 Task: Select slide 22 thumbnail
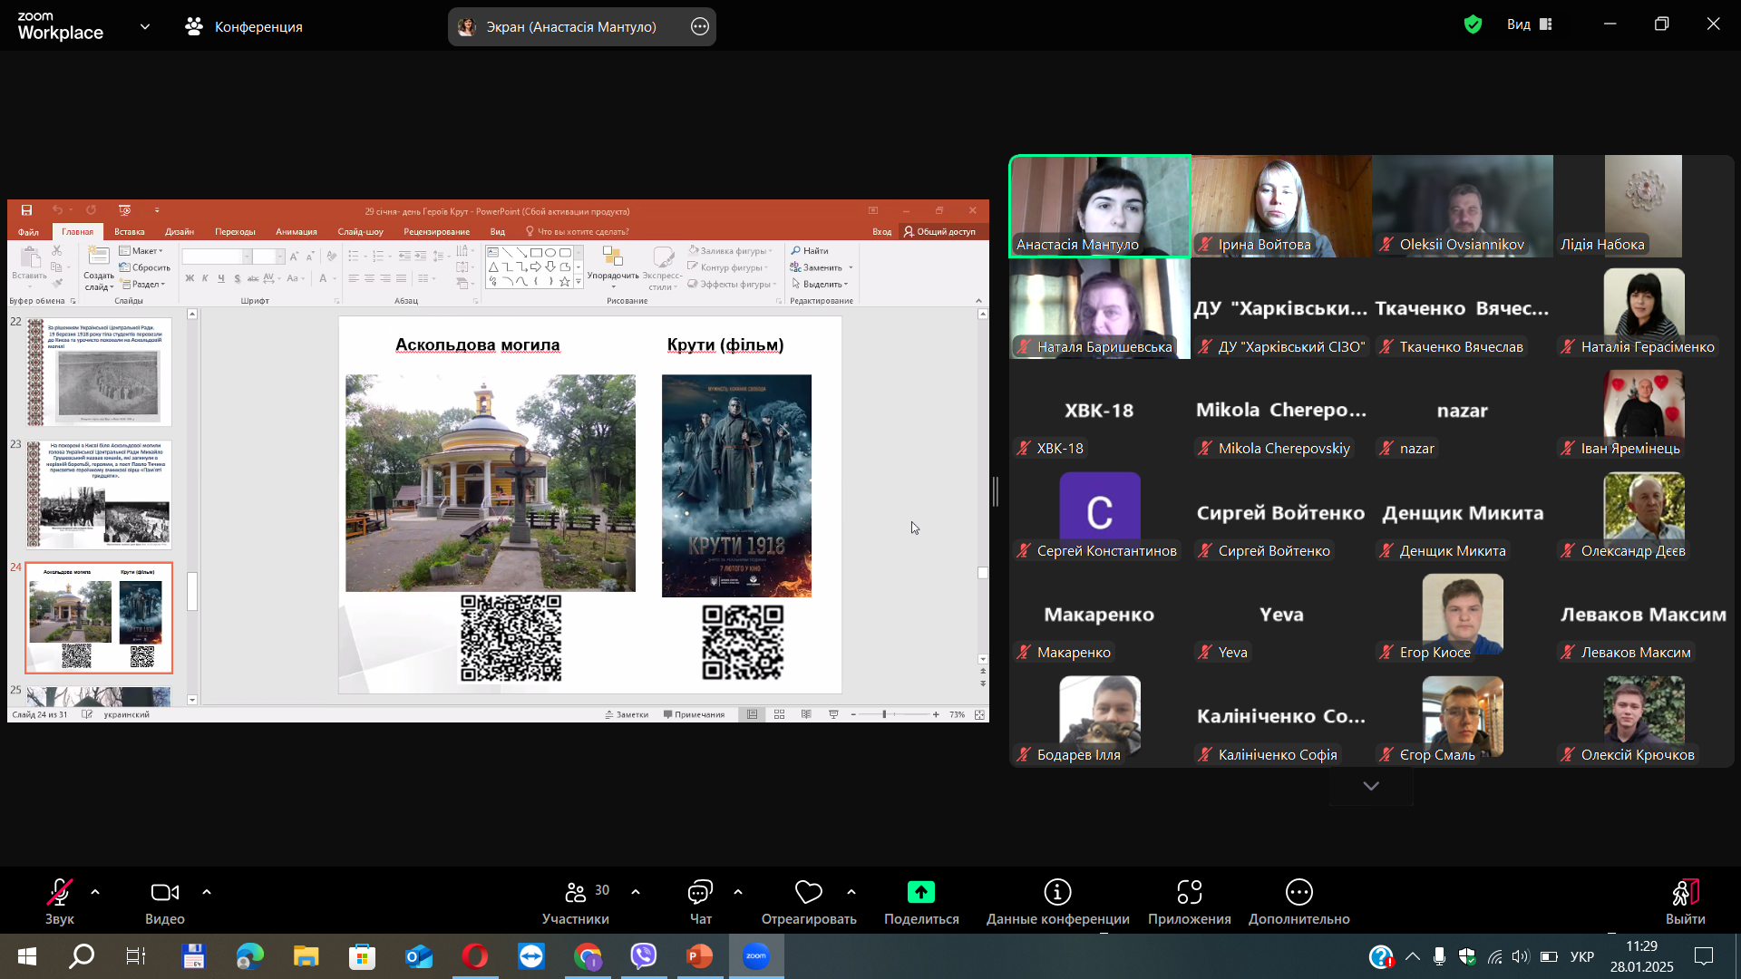(99, 372)
